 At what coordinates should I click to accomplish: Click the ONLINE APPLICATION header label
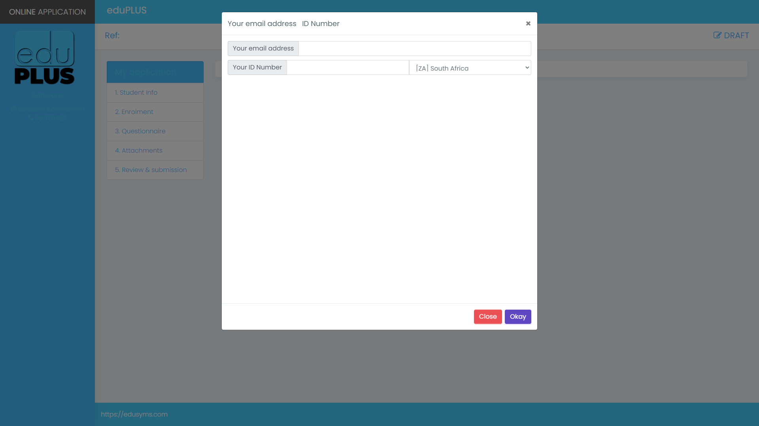(47, 12)
